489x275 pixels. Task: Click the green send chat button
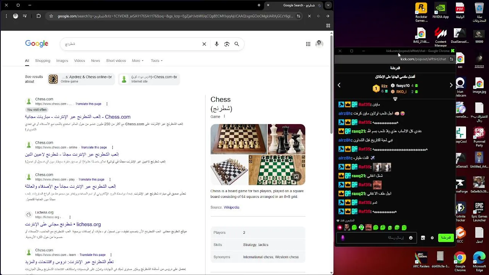pyautogui.click(x=446, y=238)
